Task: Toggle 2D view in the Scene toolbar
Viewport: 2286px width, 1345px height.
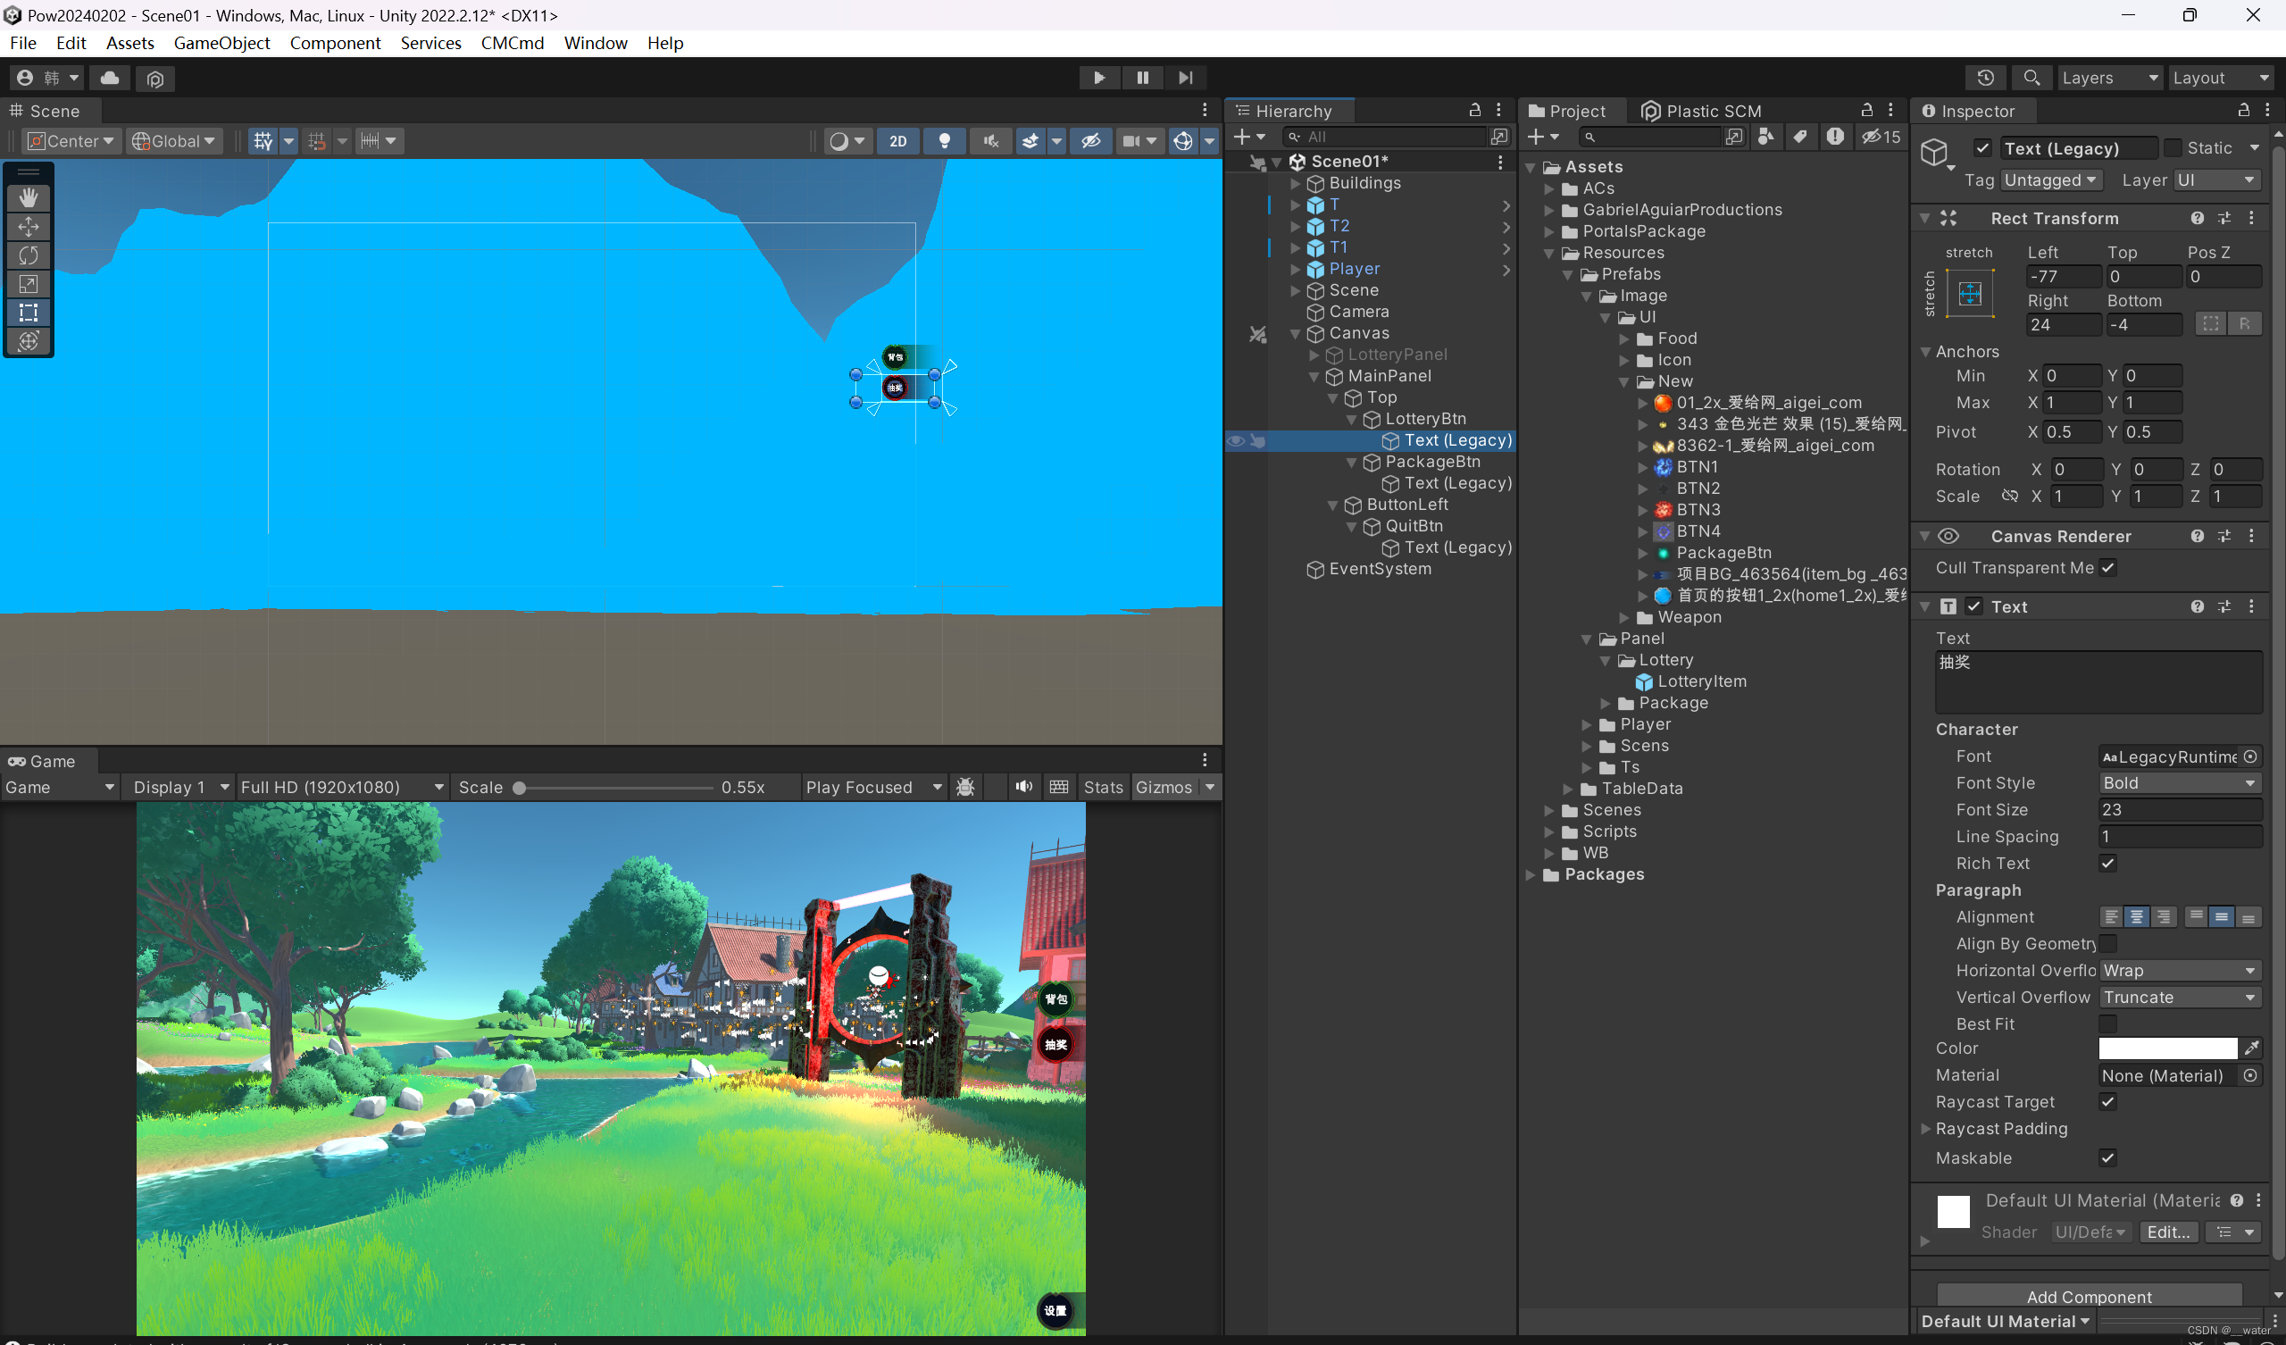Action: 897,141
